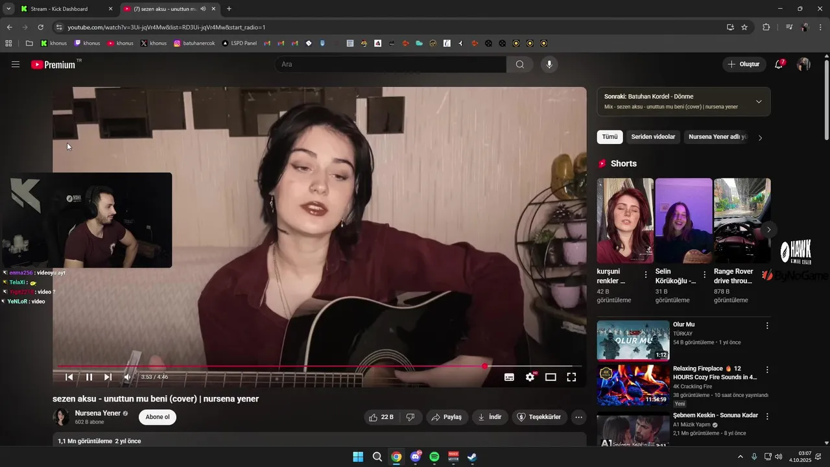Click the Teşekkürler button
Screen dimensions: 830x467
point(539,417)
